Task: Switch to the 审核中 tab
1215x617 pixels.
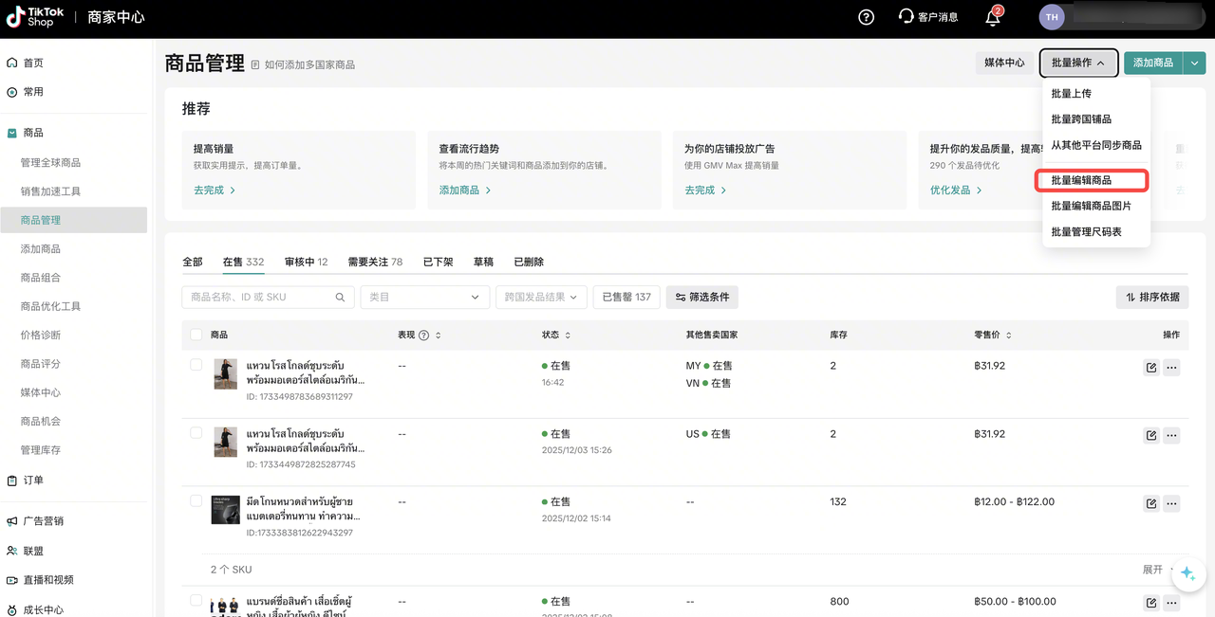Action: [x=306, y=262]
